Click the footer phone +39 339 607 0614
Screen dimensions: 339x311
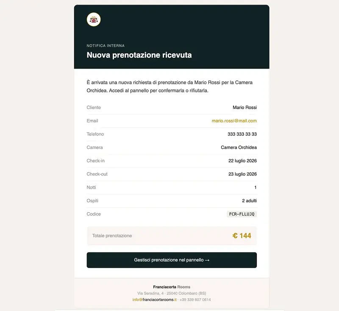point(195,300)
